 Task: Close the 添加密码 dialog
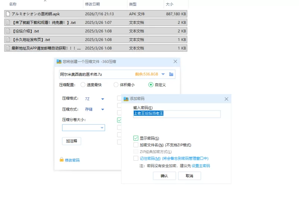tap(226, 99)
